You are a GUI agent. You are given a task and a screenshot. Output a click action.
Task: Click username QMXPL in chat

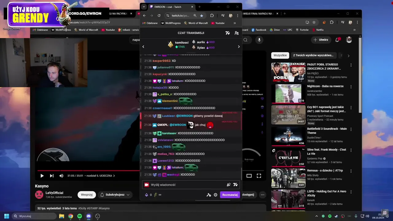pyautogui.click(x=162, y=125)
